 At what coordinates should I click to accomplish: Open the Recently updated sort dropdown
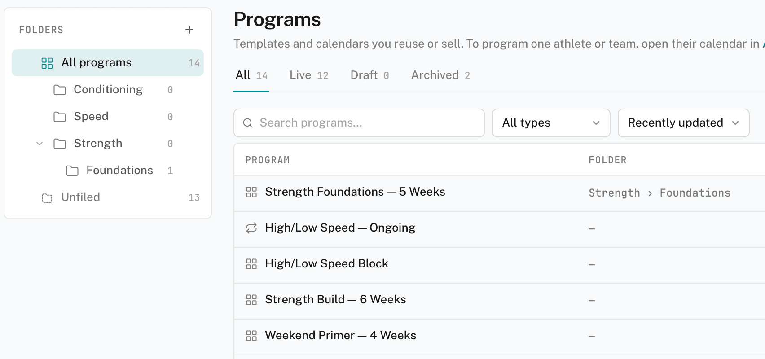tap(684, 123)
